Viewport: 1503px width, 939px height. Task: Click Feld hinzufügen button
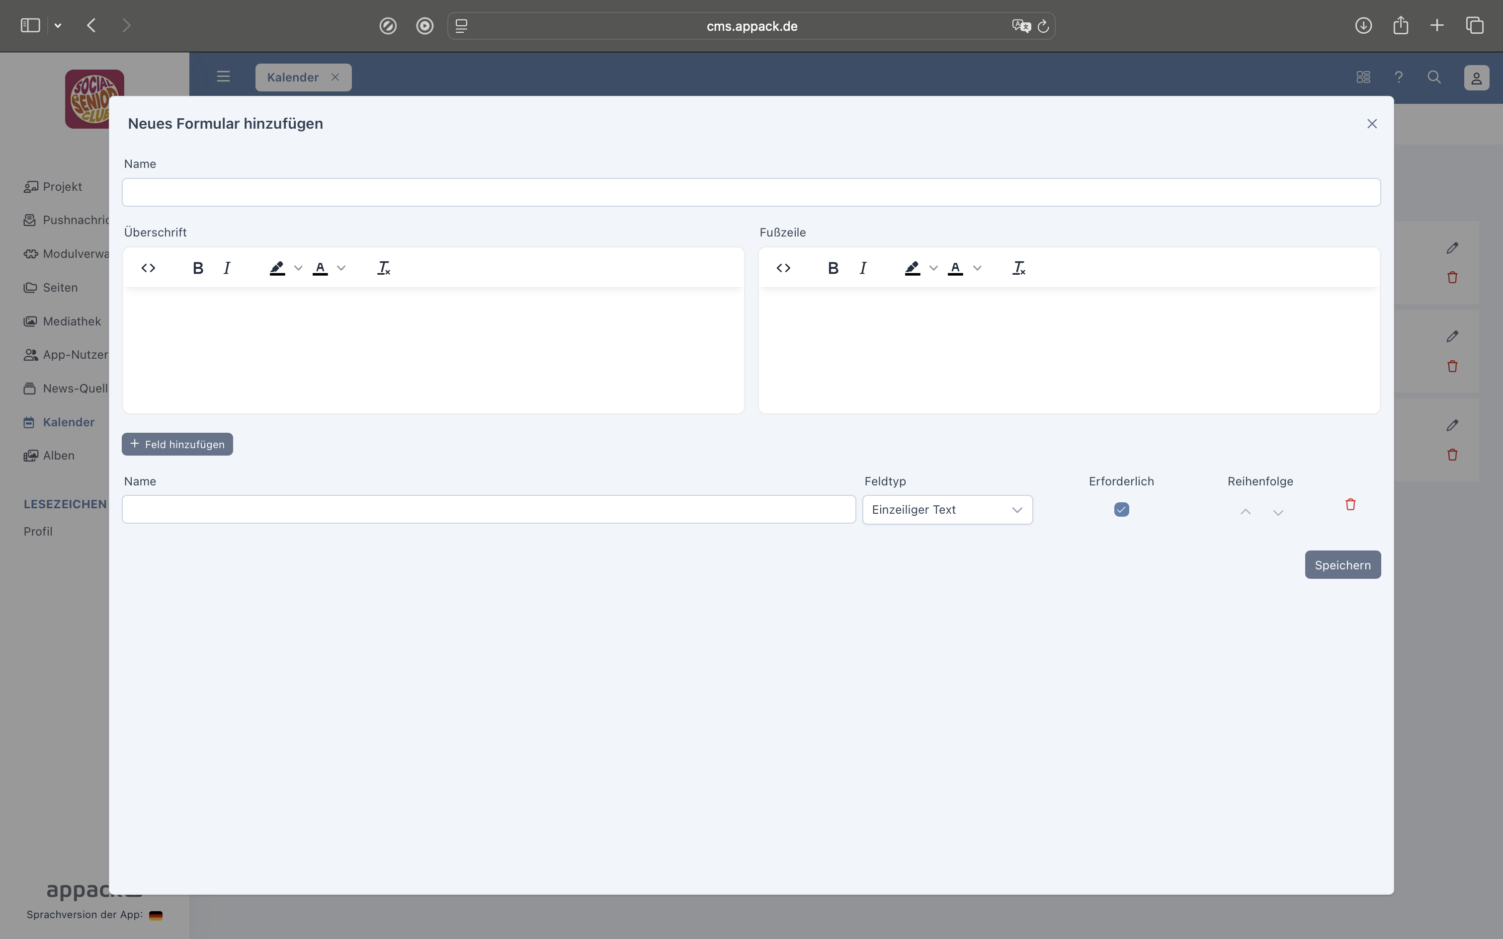tap(177, 444)
